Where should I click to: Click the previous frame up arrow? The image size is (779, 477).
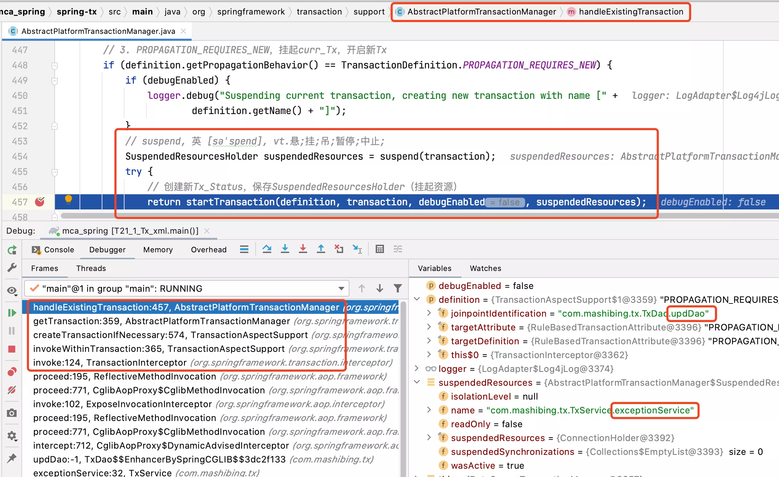tap(362, 288)
